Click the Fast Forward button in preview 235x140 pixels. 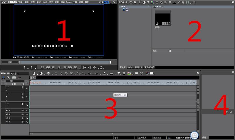click(70, 67)
